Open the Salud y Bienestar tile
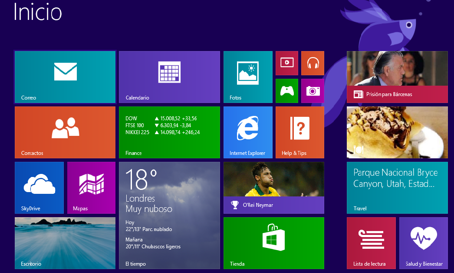 (424, 243)
